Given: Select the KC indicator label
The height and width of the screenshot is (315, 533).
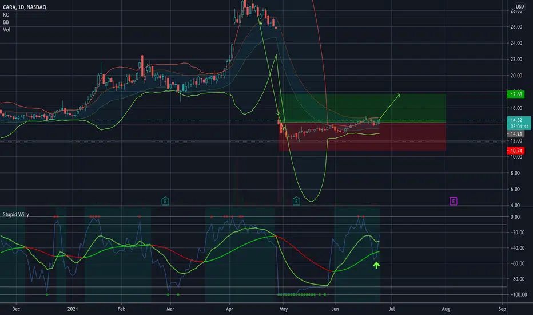Looking at the screenshot, I should coord(6,15).
